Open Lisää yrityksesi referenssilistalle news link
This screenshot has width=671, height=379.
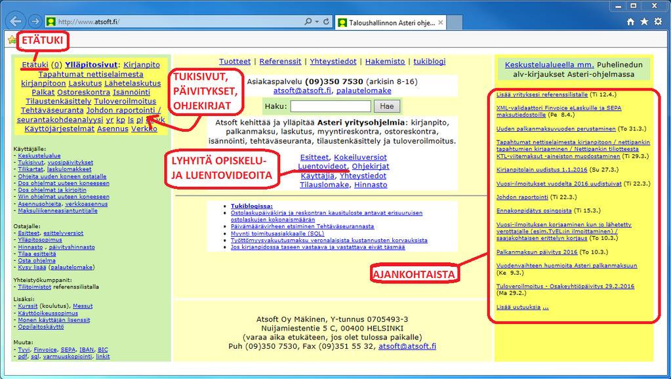click(x=542, y=95)
